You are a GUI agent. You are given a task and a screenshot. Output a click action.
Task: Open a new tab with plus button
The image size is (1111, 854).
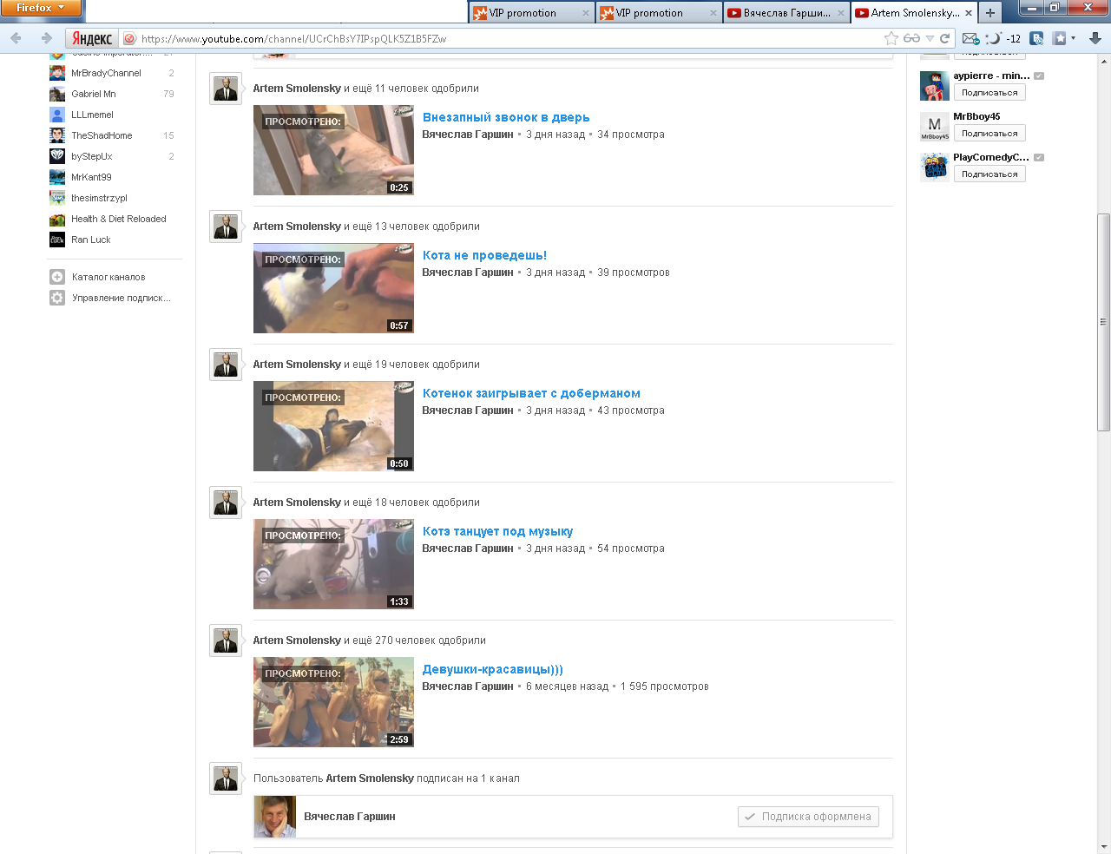tap(990, 12)
